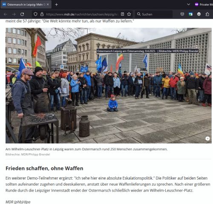
Task: Click the Suchen search field
Action: point(154,14)
